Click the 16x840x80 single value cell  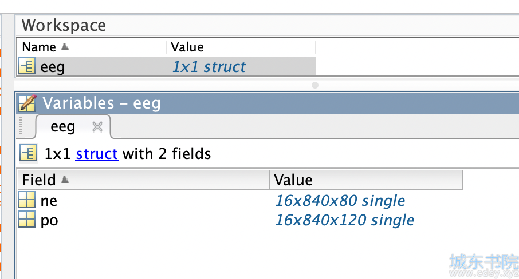[x=340, y=201]
